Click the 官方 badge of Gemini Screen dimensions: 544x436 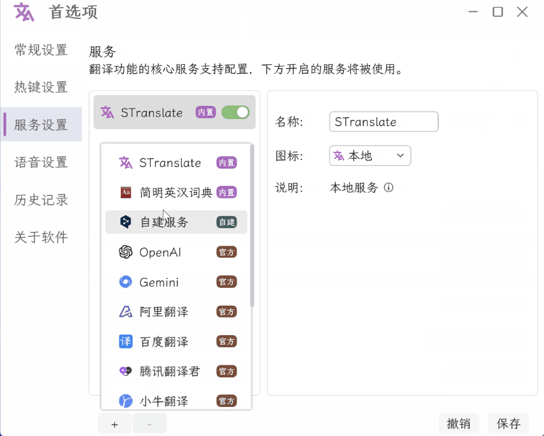point(227,282)
